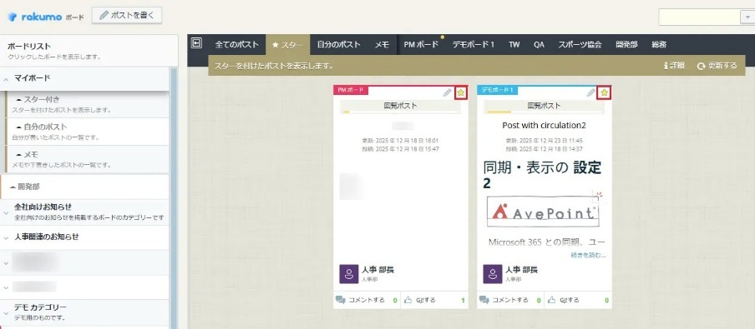The height and width of the screenshot is (329, 755).
Task: Open the 総務 tab
Action: 659,44
